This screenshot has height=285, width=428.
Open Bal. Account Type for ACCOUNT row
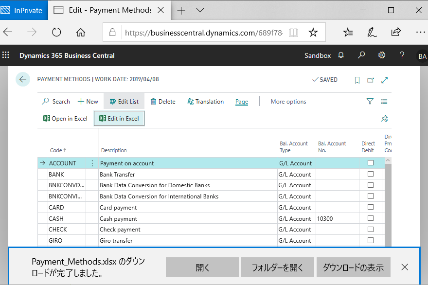pos(296,163)
